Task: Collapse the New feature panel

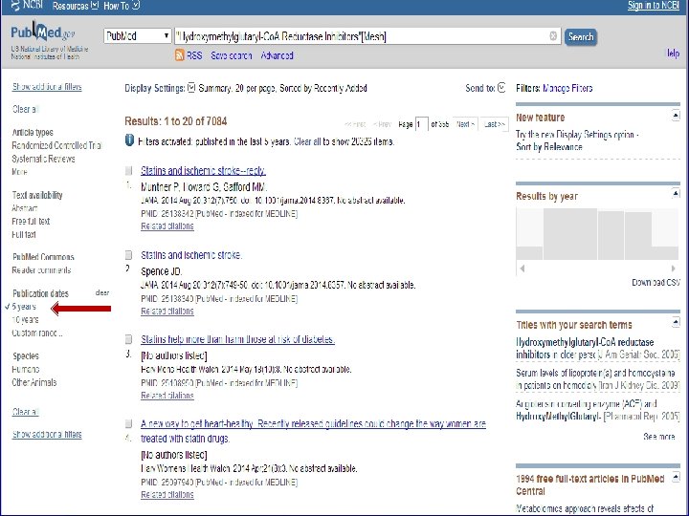Action: pyautogui.click(x=676, y=116)
